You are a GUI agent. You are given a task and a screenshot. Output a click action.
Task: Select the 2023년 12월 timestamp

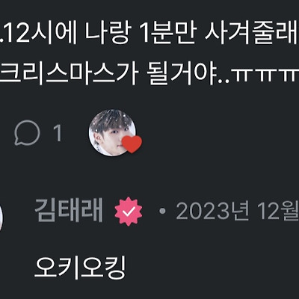[238, 211]
